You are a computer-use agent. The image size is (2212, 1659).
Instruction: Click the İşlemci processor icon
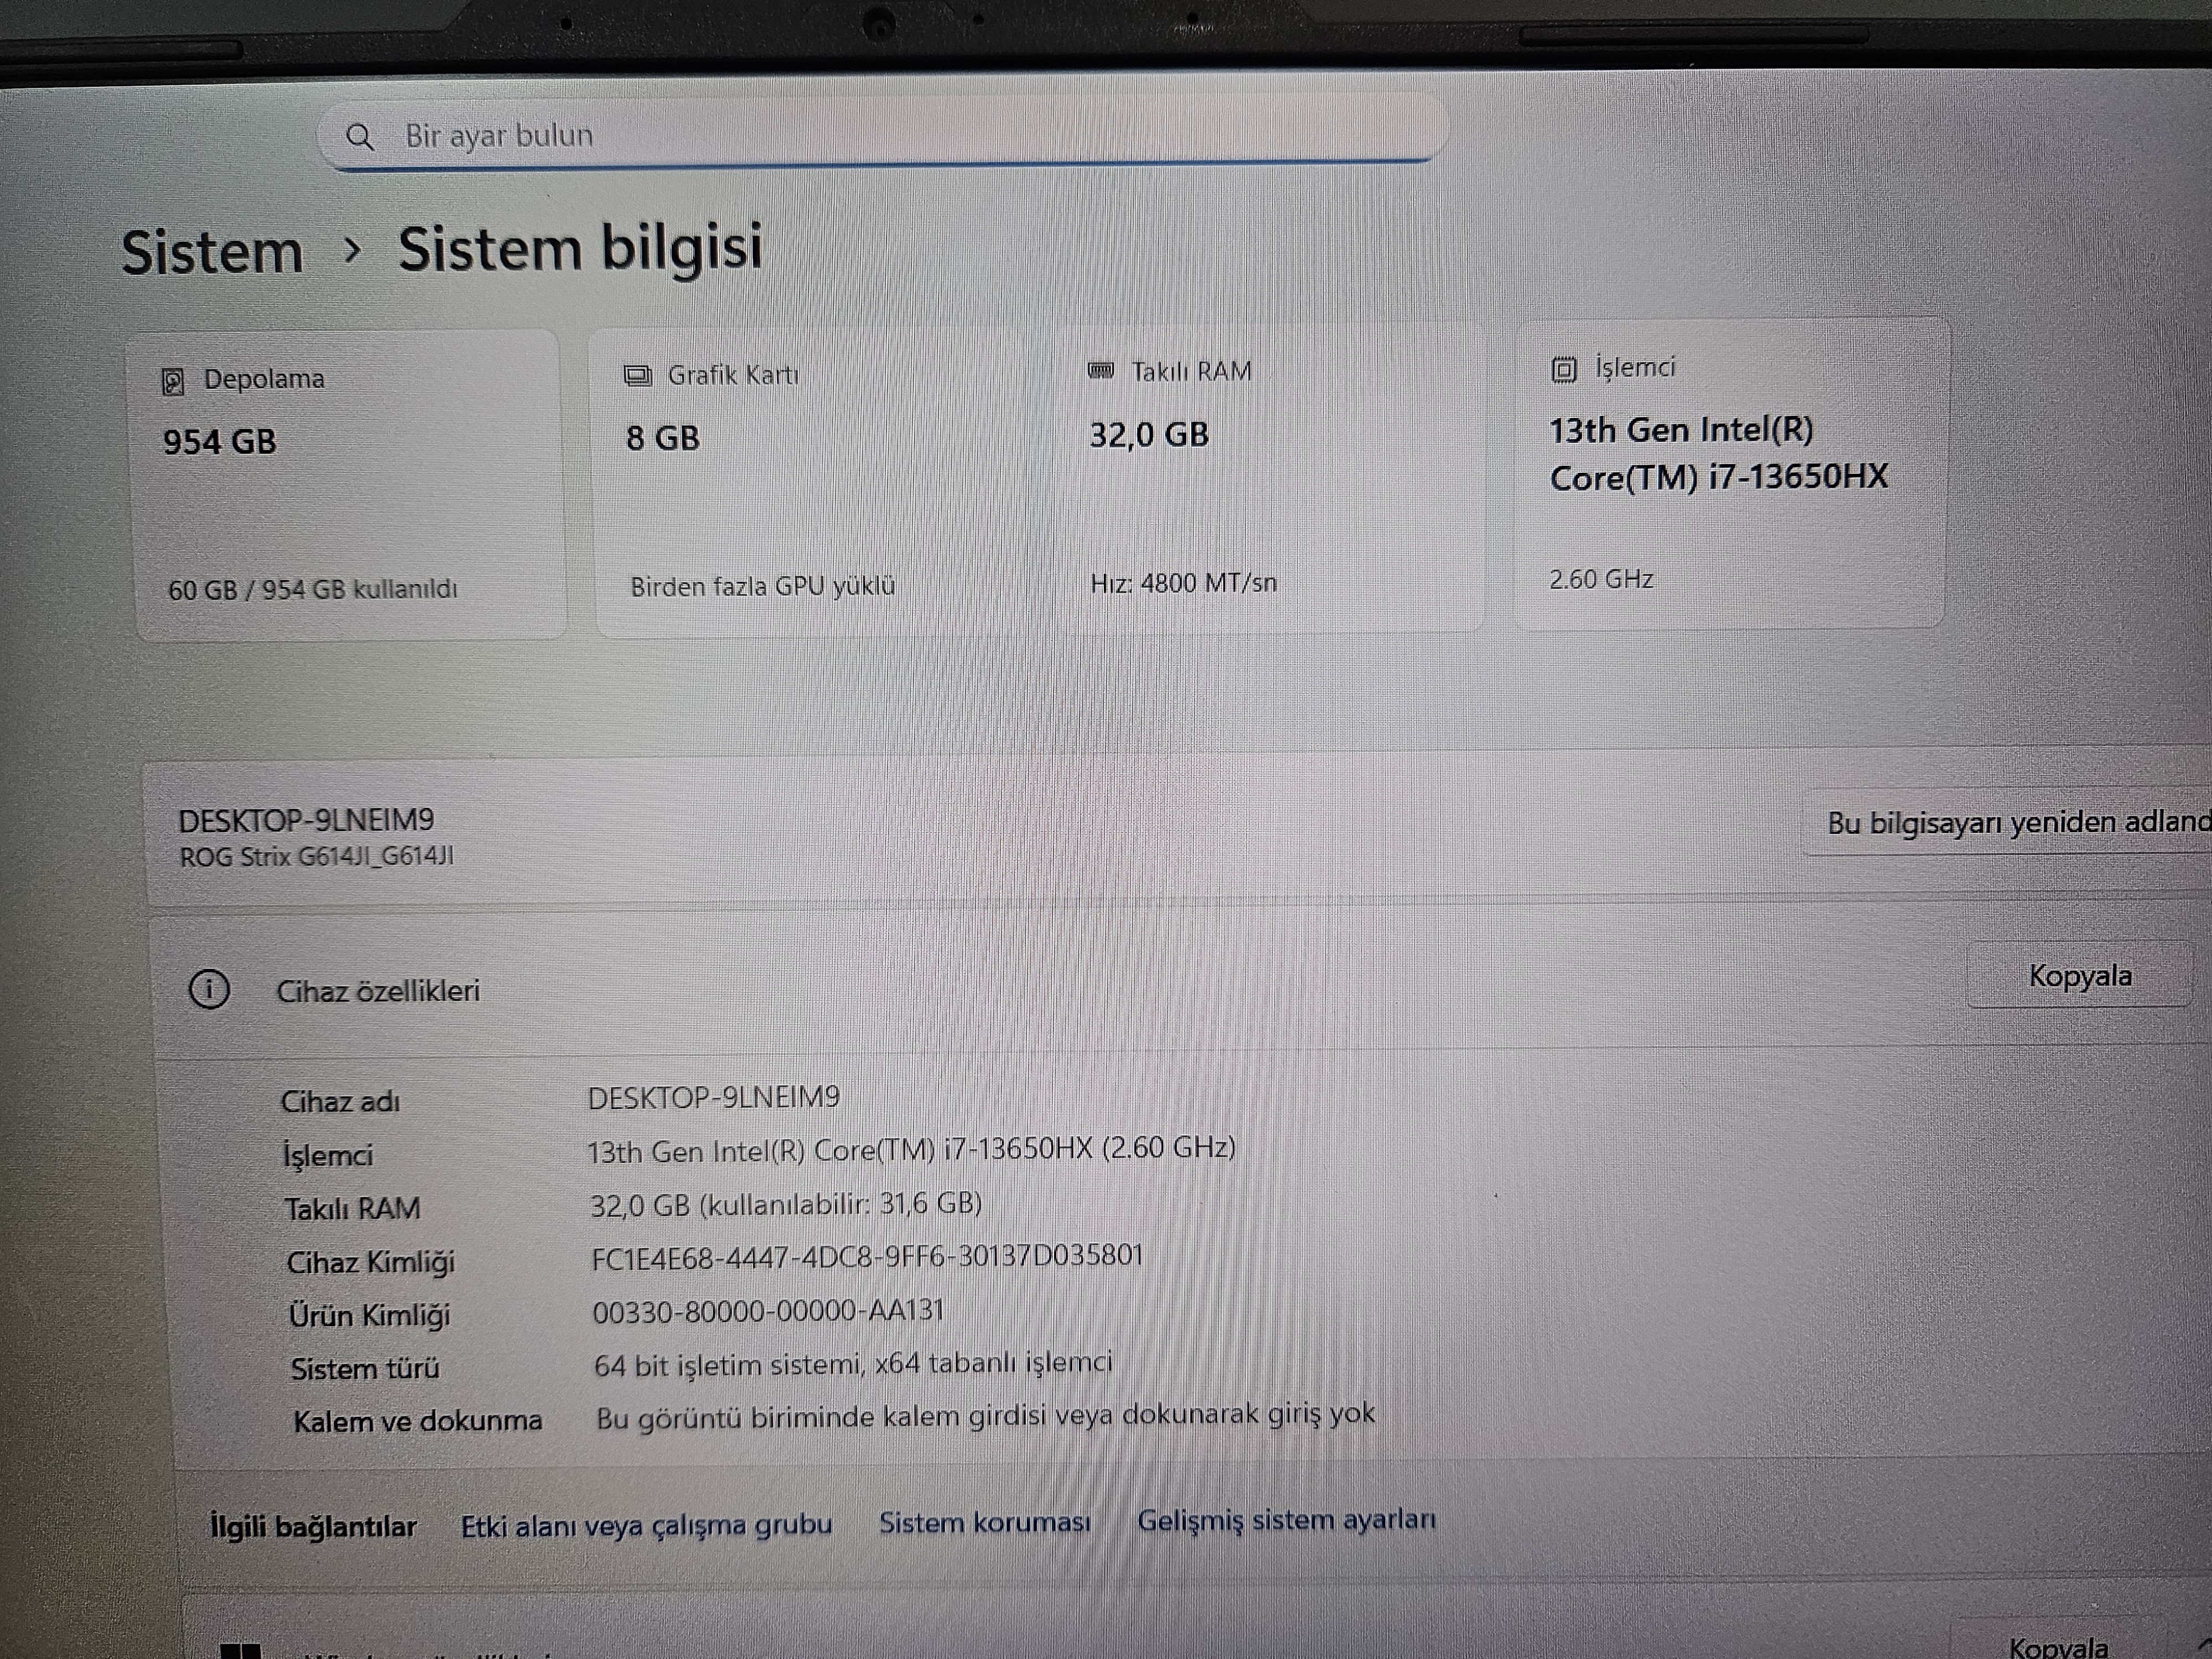point(1564,369)
